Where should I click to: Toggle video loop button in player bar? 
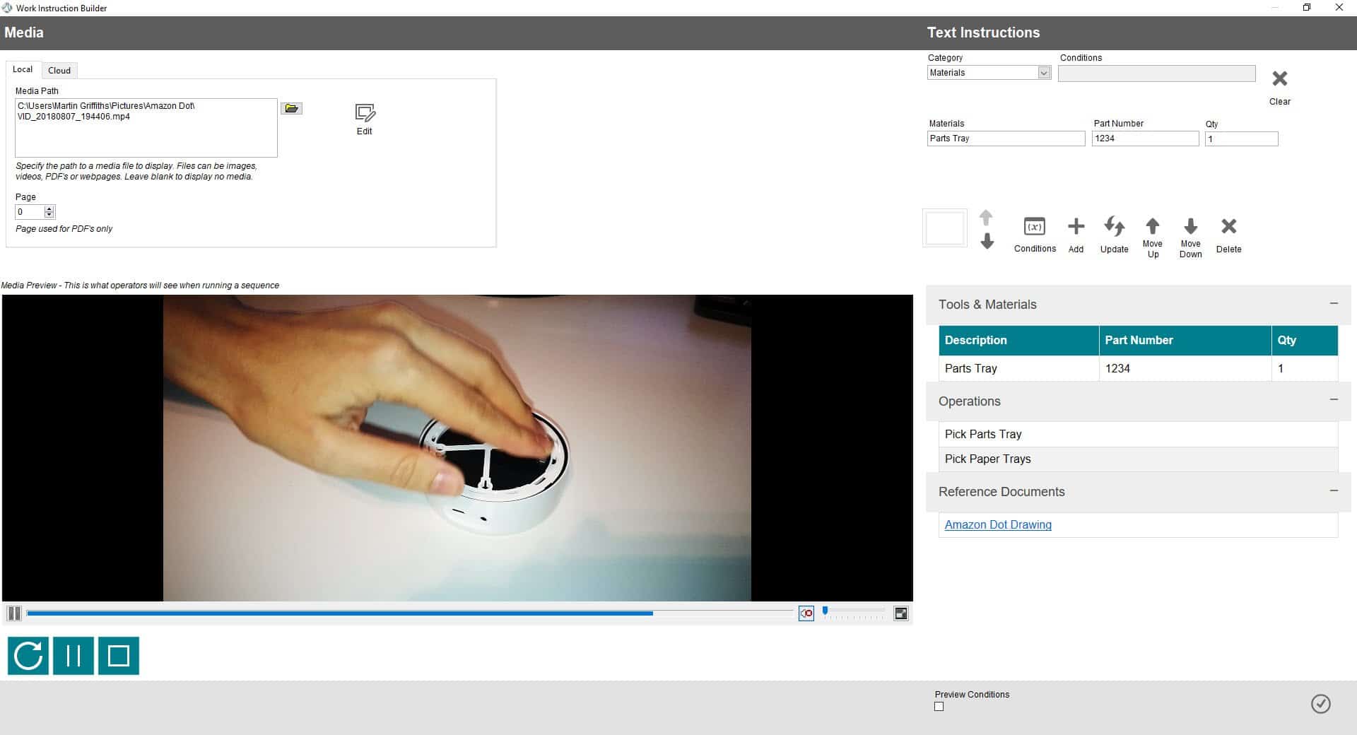click(x=806, y=613)
